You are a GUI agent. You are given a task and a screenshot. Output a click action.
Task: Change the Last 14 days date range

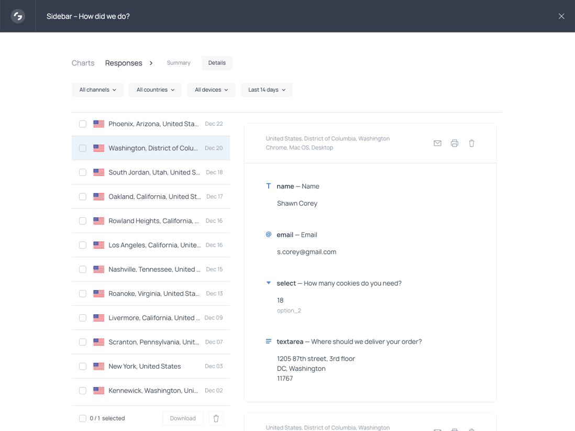pyautogui.click(x=266, y=90)
